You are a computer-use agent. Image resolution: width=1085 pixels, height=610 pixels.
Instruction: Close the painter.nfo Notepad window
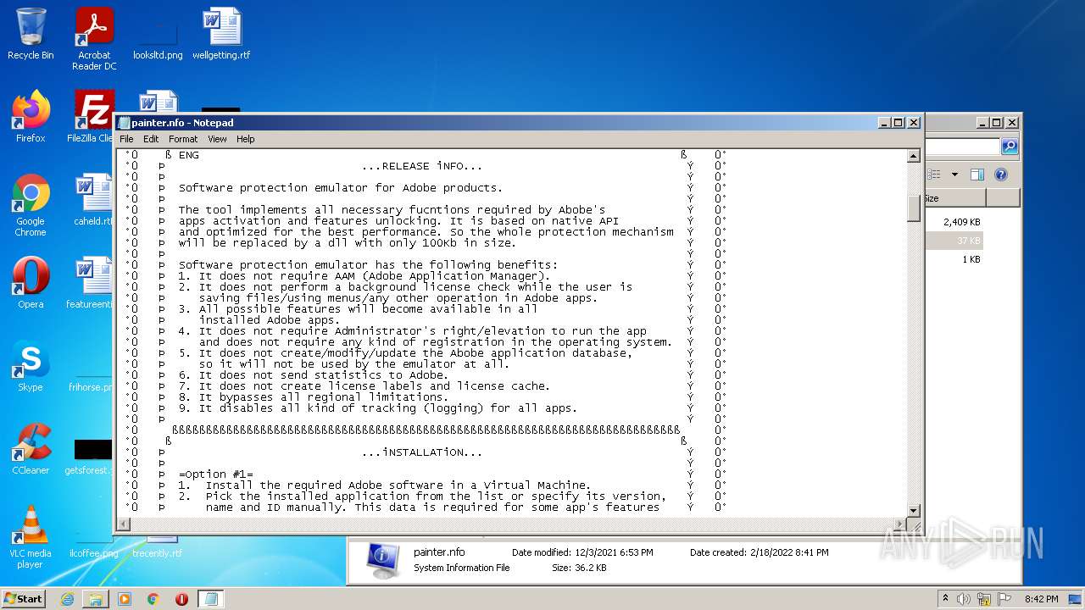click(x=914, y=123)
